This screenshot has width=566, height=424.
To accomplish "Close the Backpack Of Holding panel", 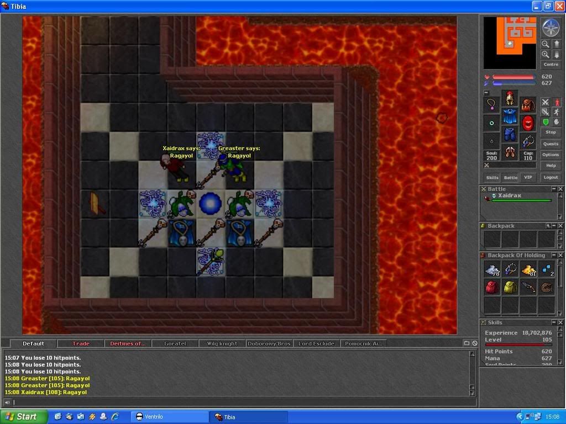I will tap(560, 255).
